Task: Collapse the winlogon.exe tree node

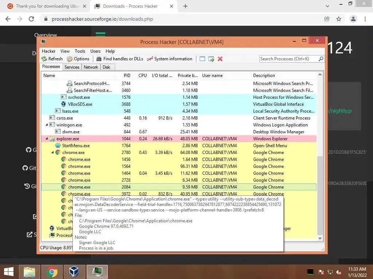Action: coord(47,125)
